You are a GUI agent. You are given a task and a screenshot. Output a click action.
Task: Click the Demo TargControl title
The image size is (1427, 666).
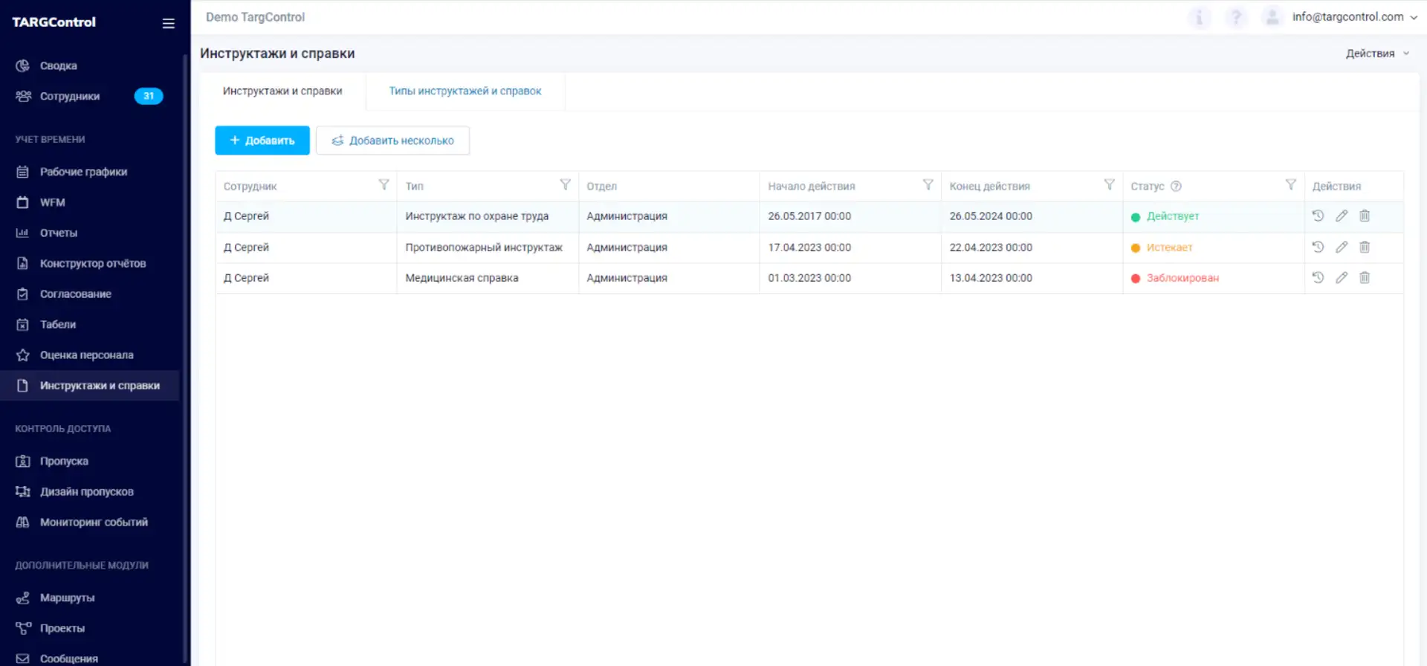click(x=255, y=17)
